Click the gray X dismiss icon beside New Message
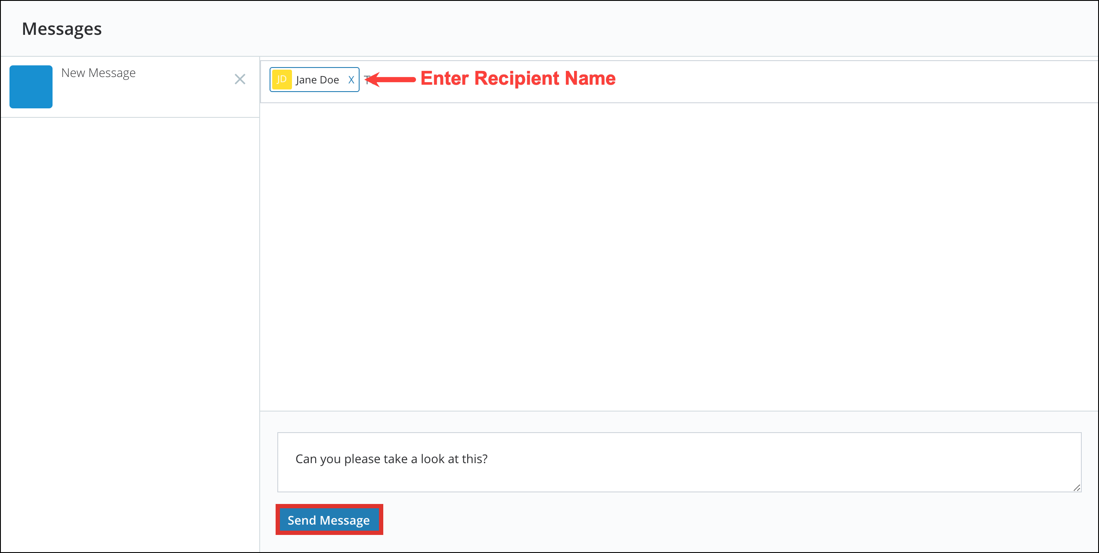The image size is (1099, 553). [x=240, y=79]
